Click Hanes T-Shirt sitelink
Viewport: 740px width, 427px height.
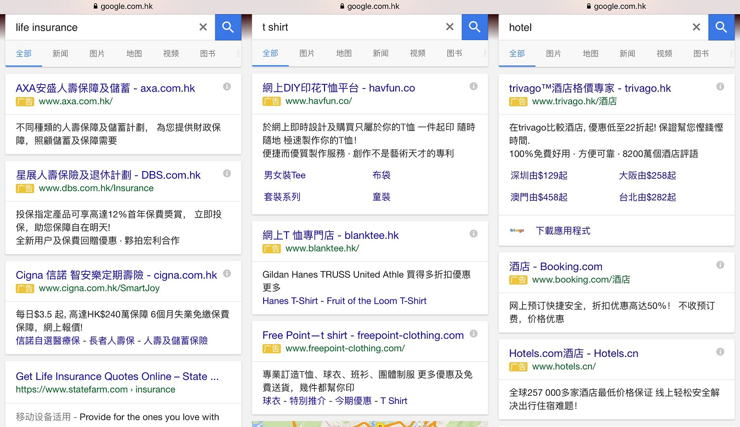(x=291, y=301)
